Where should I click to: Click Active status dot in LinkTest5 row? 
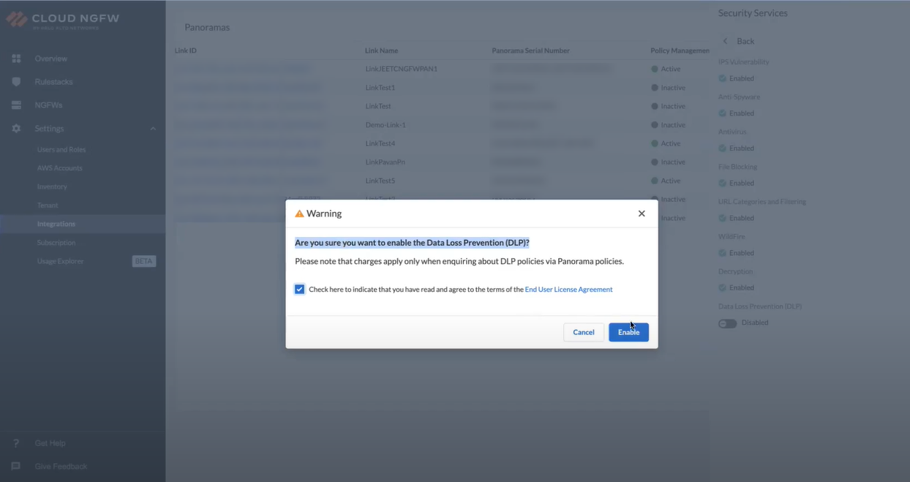[x=655, y=181]
